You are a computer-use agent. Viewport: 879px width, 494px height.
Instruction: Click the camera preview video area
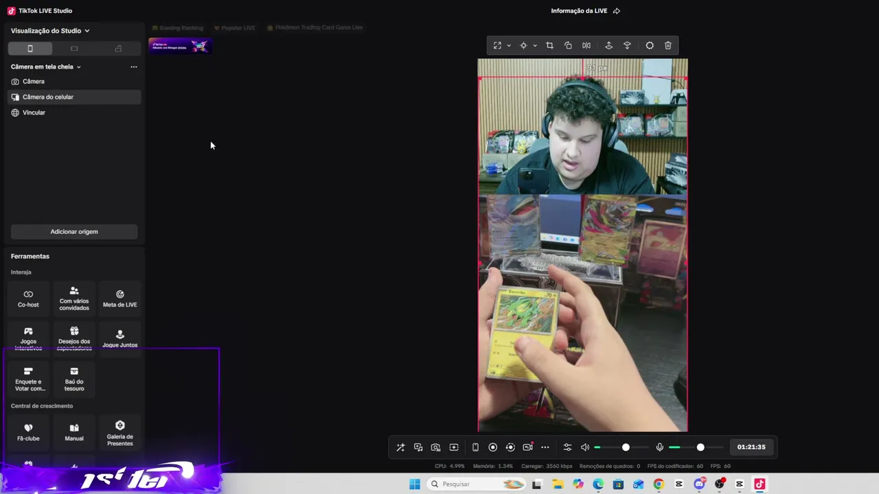pos(582,245)
